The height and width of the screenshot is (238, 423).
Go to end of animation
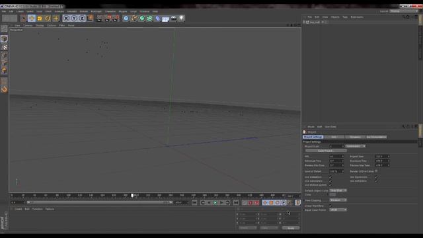pos(236,203)
